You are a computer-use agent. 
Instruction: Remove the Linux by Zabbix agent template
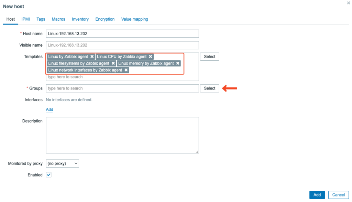[x=92, y=57]
